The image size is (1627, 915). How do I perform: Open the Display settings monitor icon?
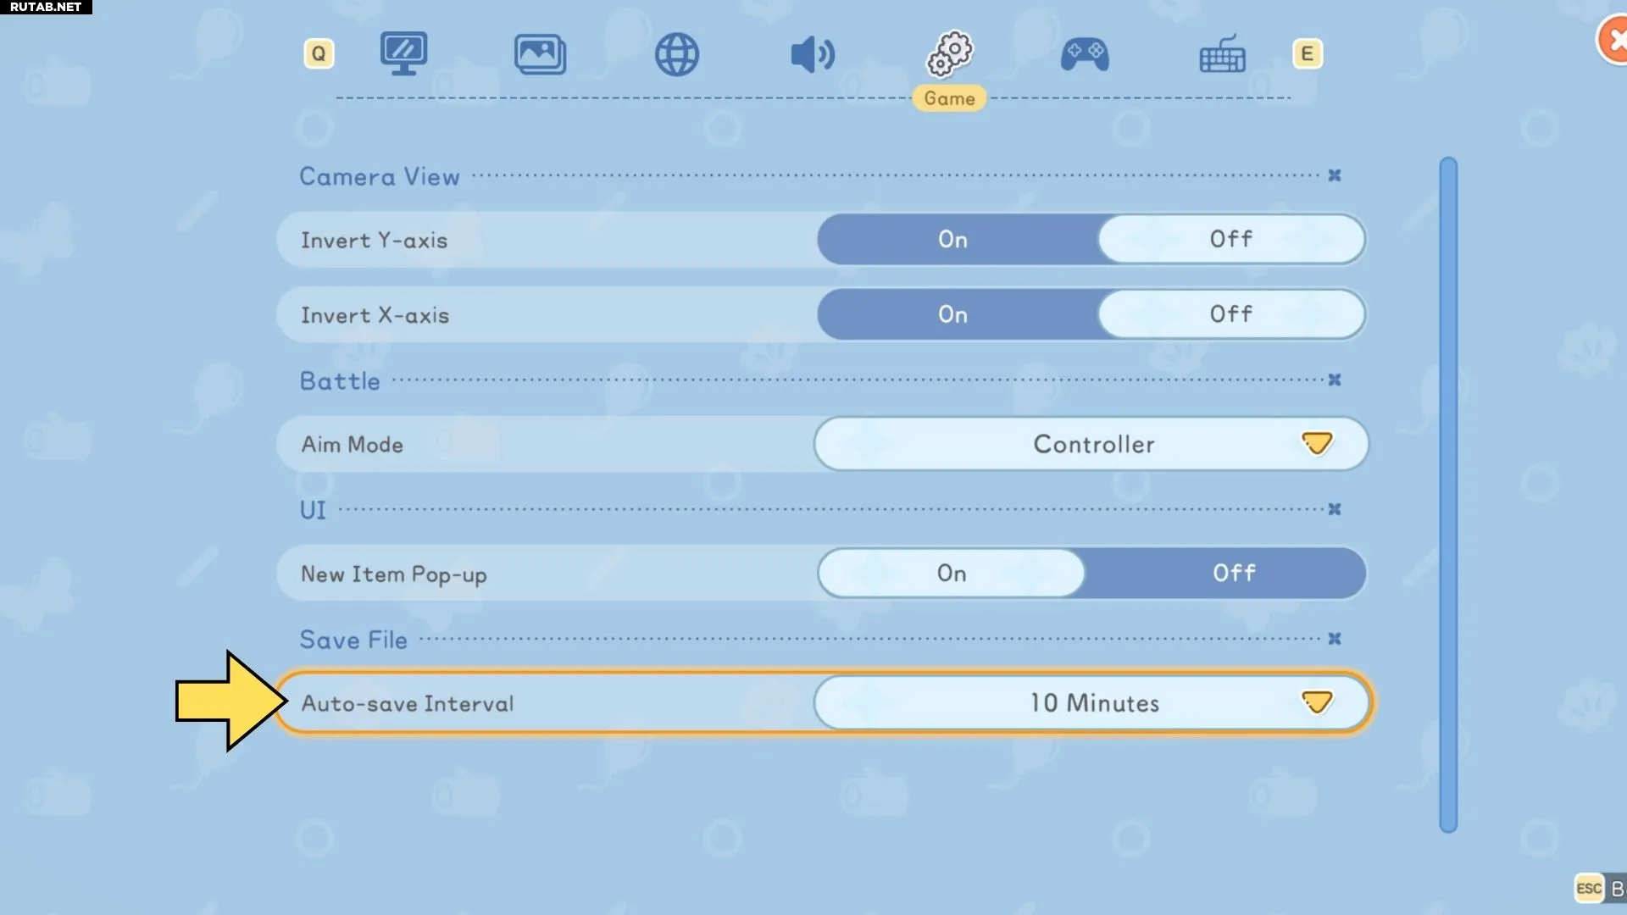coord(403,53)
